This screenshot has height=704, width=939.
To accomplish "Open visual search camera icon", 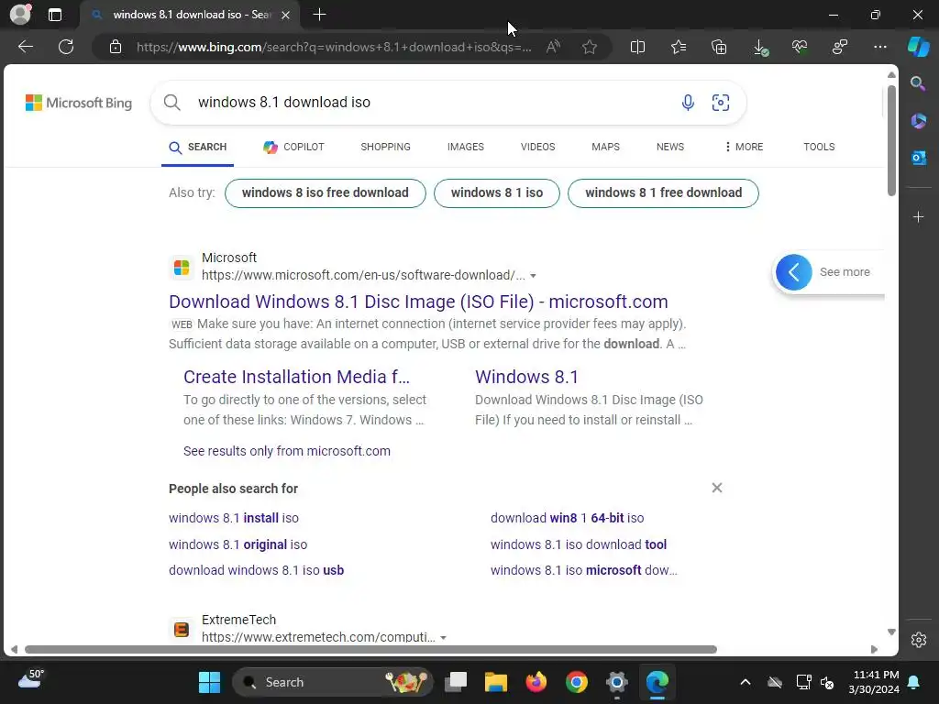I will [721, 103].
